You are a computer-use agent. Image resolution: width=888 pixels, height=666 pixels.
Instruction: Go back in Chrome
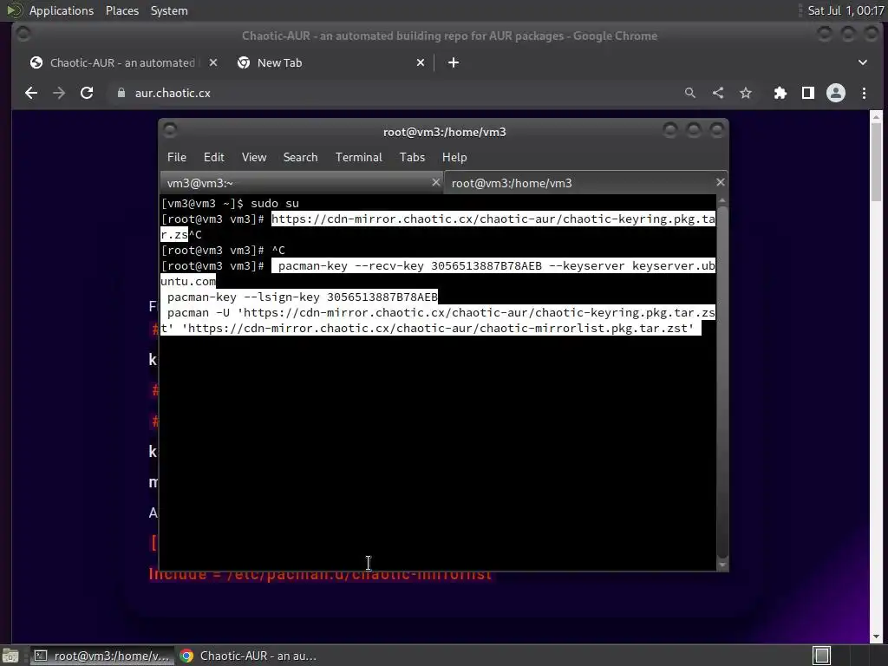click(31, 93)
